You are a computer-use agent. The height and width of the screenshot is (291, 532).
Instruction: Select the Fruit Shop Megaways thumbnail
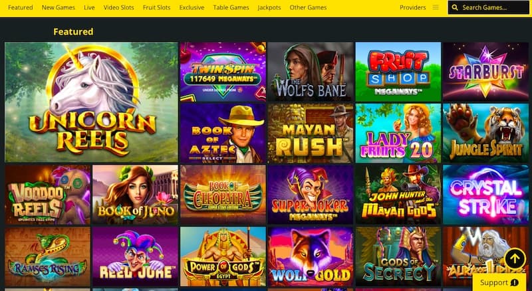coord(398,72)
